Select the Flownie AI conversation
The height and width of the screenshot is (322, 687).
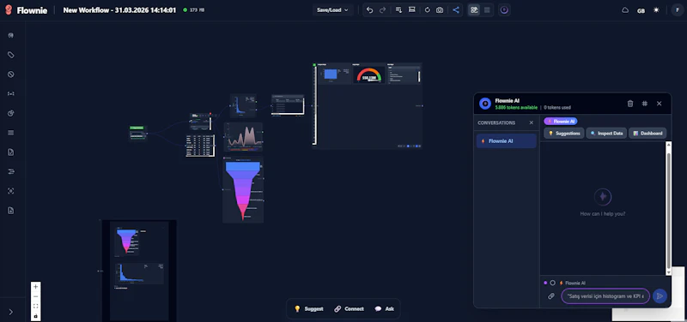pos(506,141)
